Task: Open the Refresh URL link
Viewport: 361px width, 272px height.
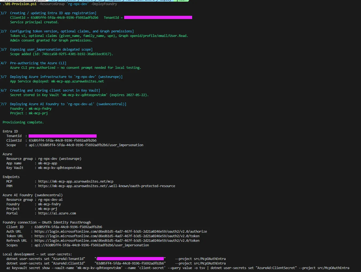Action: pyautogui.click(x=117, y=241)
